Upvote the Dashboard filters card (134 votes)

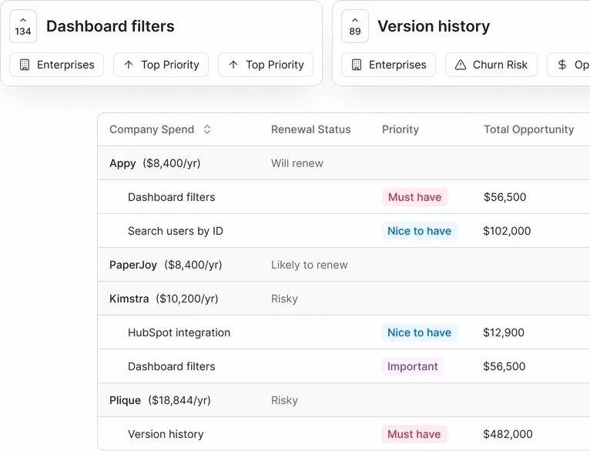[23, 26]
